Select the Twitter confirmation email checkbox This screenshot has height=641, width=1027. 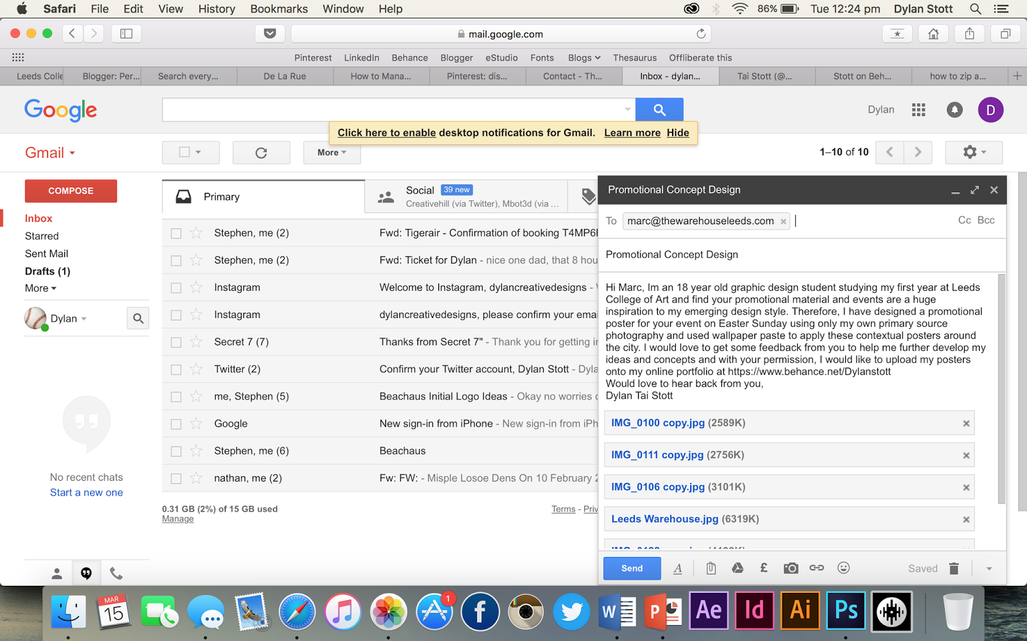click(176, 370)
